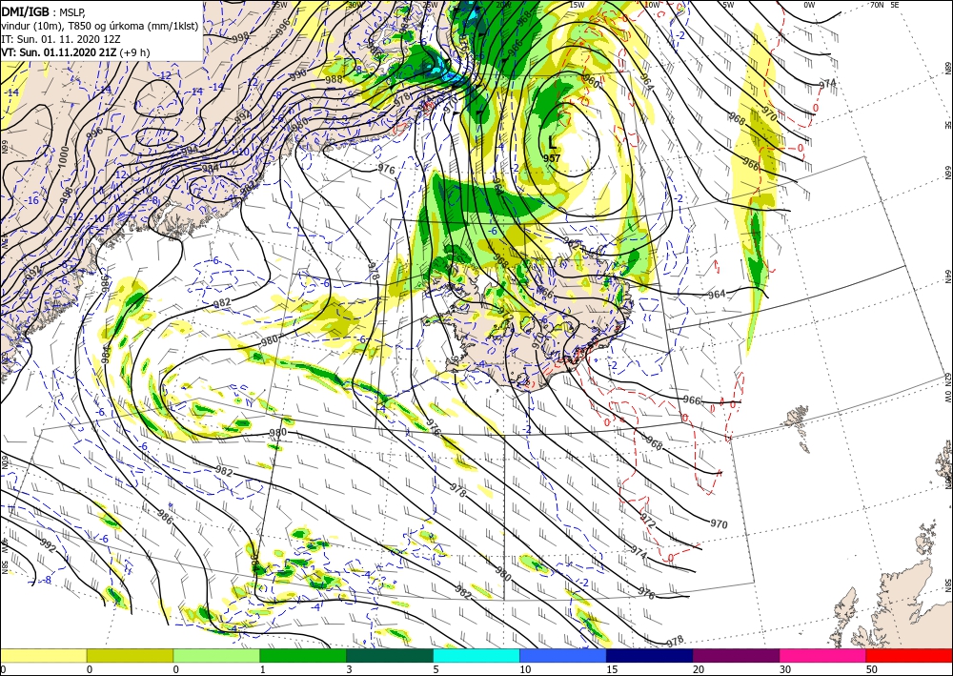The width and height of the screenshot is (953, 676).
Task: Click the '960' isobar label near the low
Action: 591,80
